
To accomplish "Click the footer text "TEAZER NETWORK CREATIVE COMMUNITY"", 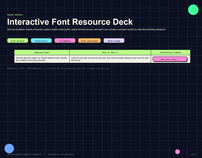I will click(x=25, y=154).
